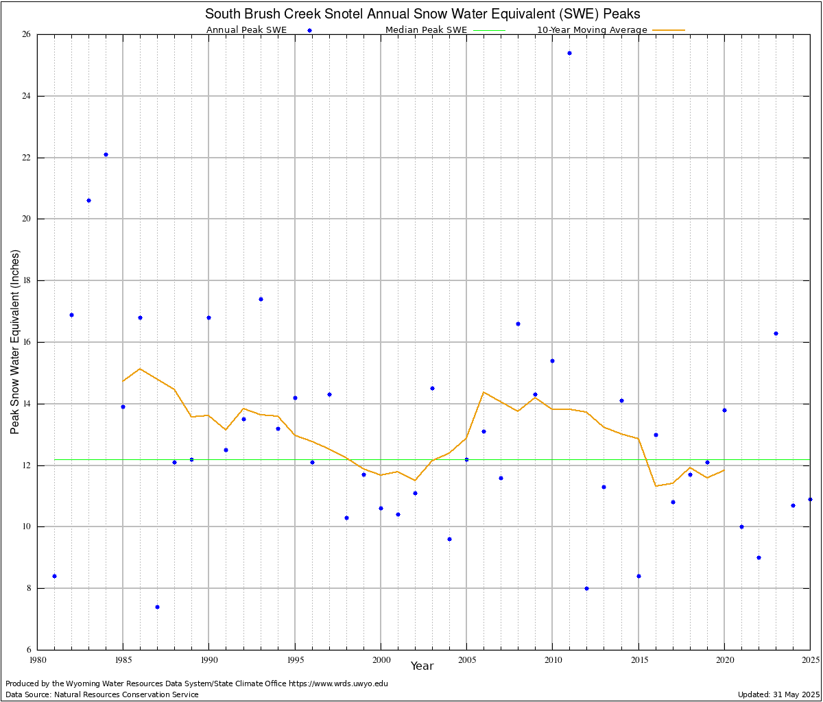This screenshot has height=702, width=823.
Task: Select the '10-Year Moving Average' legend label
Action: [x=592, y=30]
